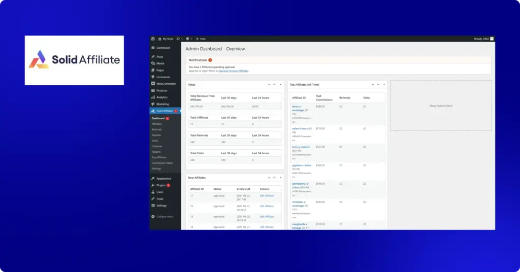This screenshot has width=520, height=272.
Task: Move Top Affiliates box down
Action: pyautogui.click(x=378, y=84)
